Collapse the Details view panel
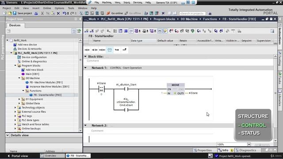This screenshot has height=159, width=283. [x=8, y=135]
